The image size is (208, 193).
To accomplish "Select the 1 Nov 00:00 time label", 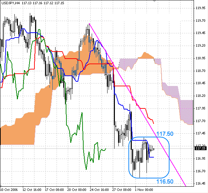I will point(144,190).
